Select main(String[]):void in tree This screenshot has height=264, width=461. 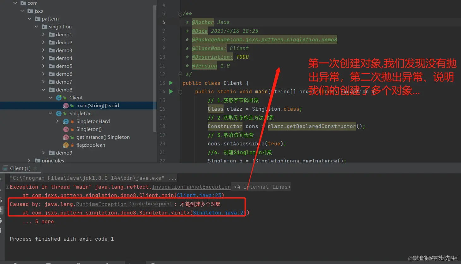click(98, 105)
